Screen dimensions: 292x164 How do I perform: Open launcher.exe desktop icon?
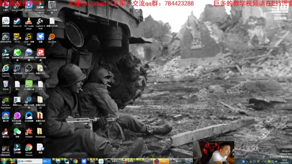17,6
